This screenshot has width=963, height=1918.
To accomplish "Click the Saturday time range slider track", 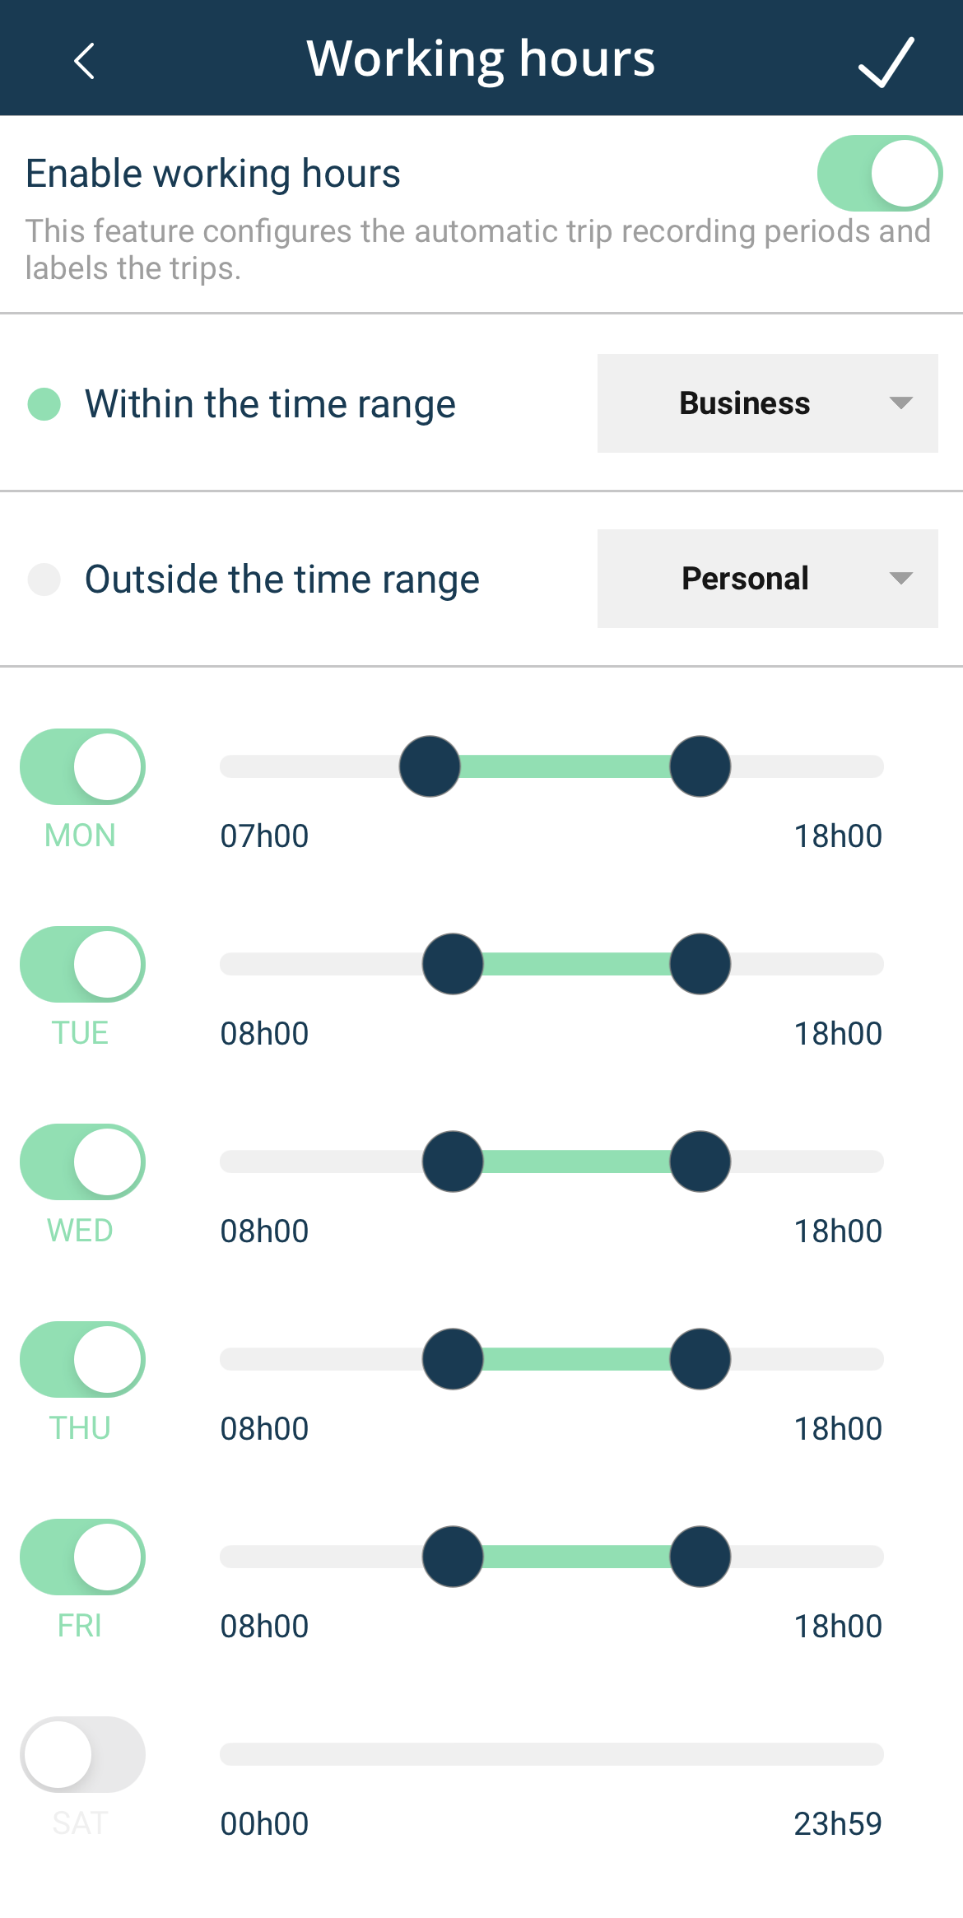I will (551, 1754).
